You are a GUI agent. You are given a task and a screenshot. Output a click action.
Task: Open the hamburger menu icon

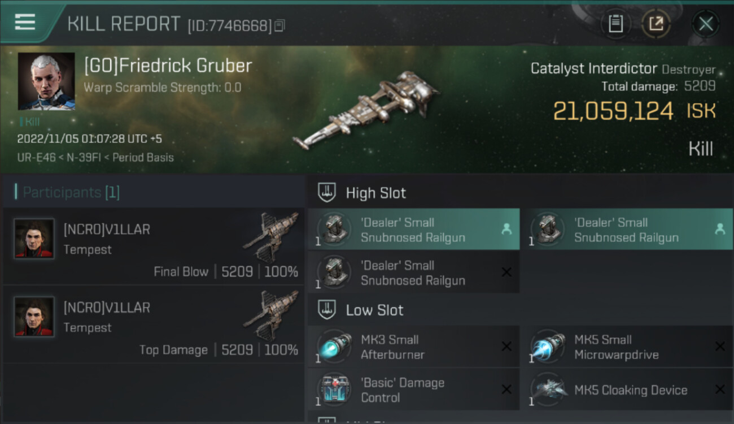pos(25,22)
